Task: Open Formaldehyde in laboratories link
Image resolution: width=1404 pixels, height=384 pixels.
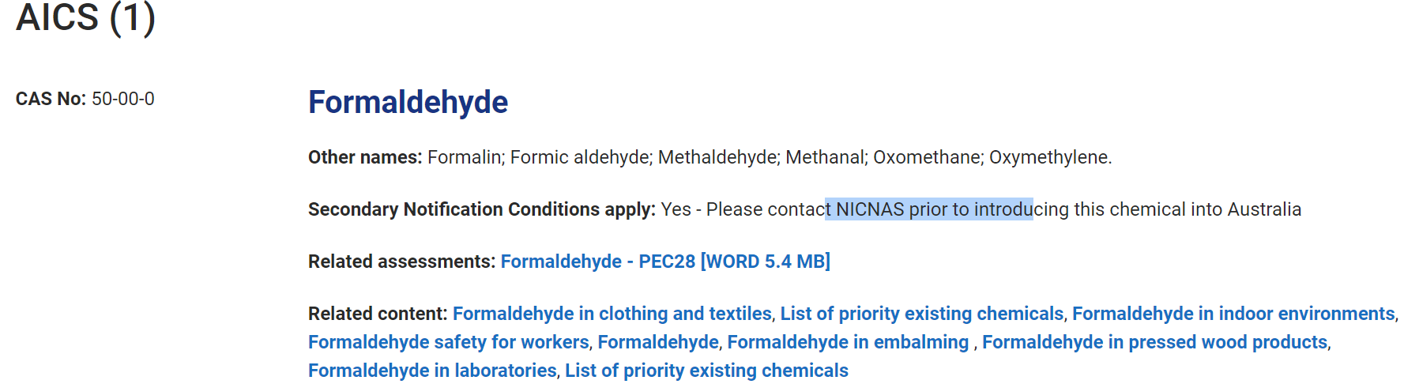Action: pyautogui.click(x=432, y=371)
